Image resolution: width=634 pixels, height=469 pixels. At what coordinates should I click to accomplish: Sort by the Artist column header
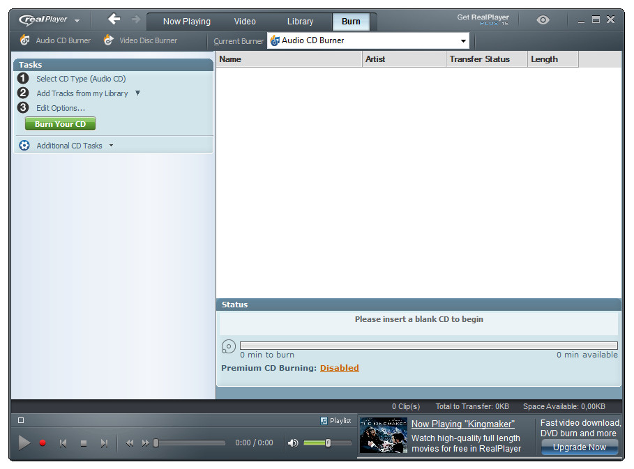404,59
